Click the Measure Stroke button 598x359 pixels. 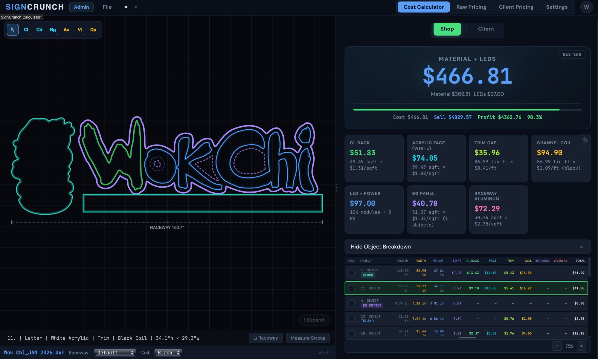pyautogui.click(x=308, y=338)
